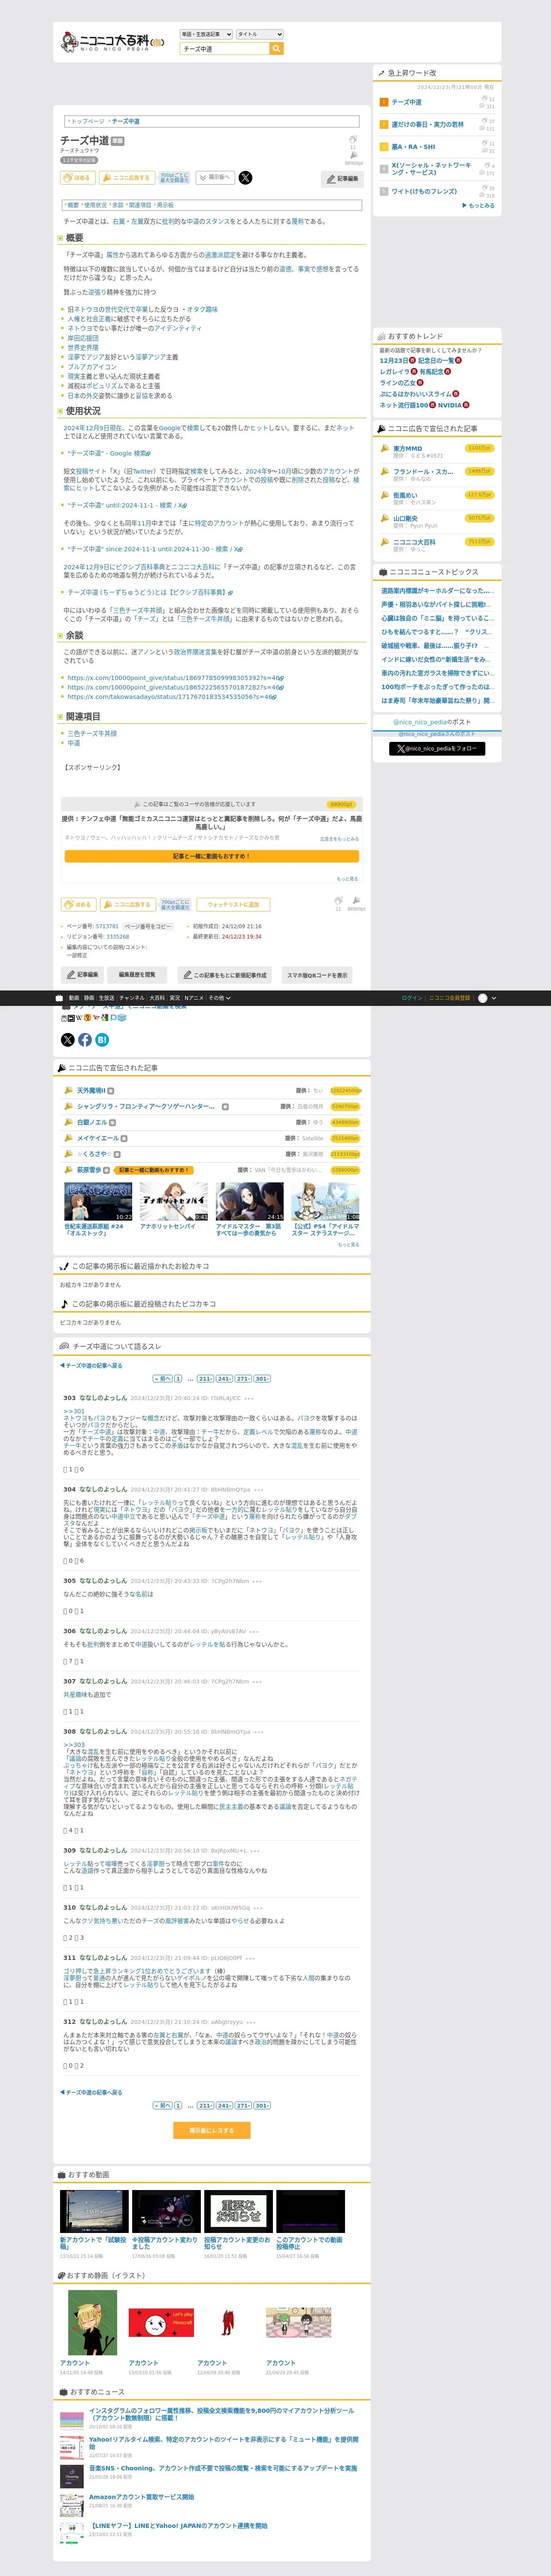Click the user avatar in black bar
Image resolution: width=551 pixels, height=2576 pixels.
[x=483, y=998]
